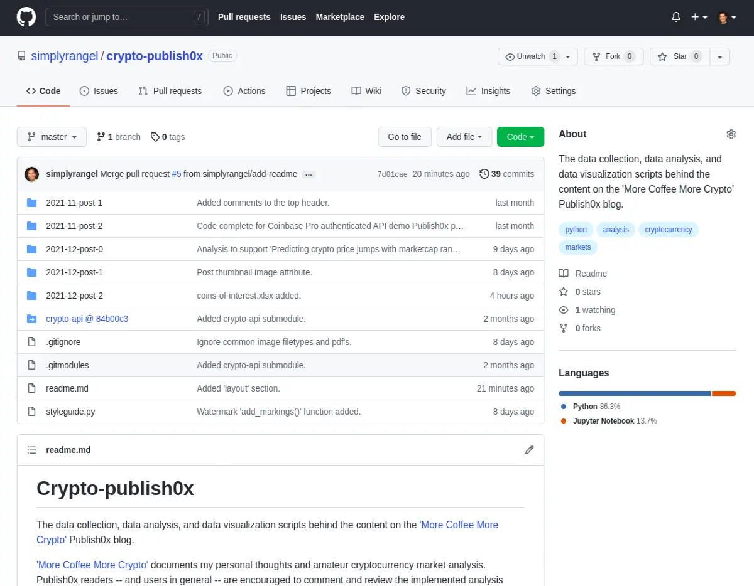Select the python topic tag
Viewport: 754px width, 586px height.
pyautogui.click(x=576, y=230)
